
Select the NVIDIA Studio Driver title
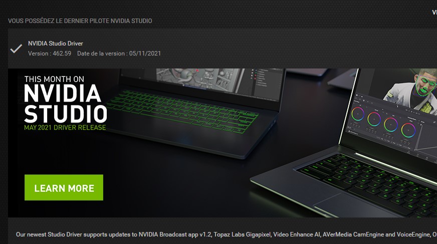(56, 43)
